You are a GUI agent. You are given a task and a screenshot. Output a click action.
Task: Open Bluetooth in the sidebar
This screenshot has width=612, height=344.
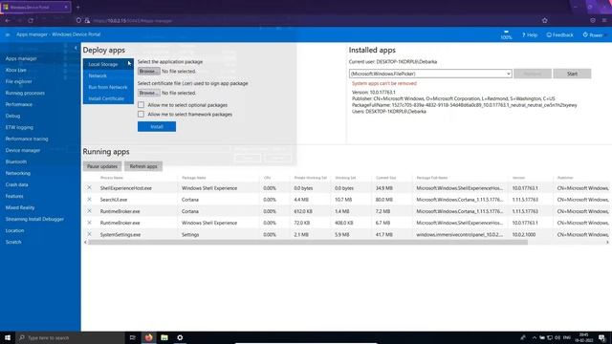(x=16, y=161)
